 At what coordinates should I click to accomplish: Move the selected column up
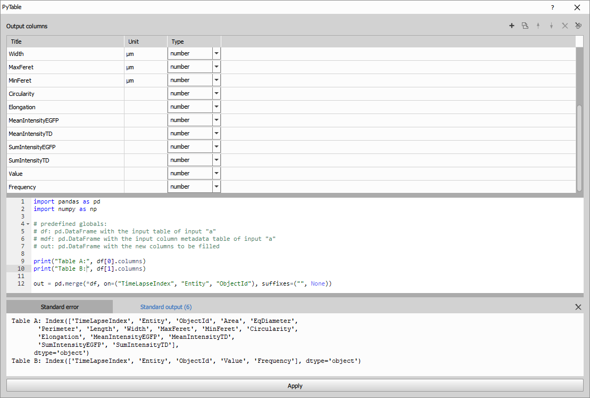(538, 26)
